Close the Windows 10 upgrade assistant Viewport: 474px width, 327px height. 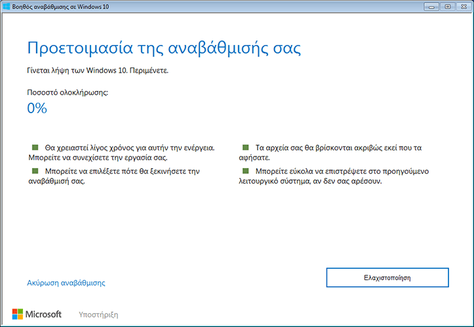464,7
